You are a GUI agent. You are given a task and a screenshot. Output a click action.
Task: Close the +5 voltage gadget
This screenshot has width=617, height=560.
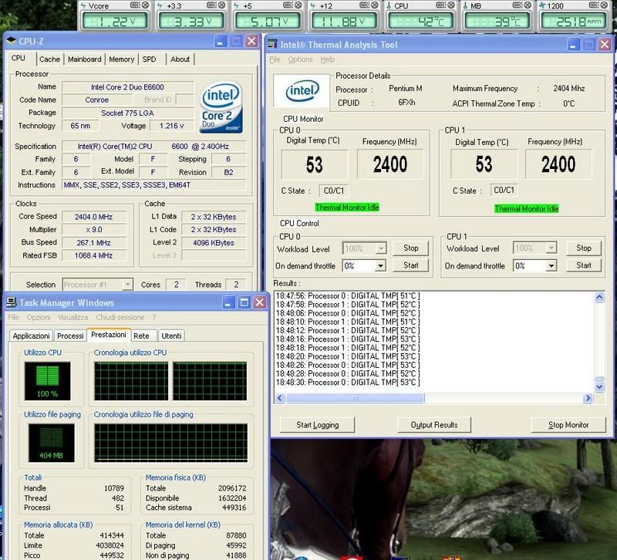coord(298,5)
